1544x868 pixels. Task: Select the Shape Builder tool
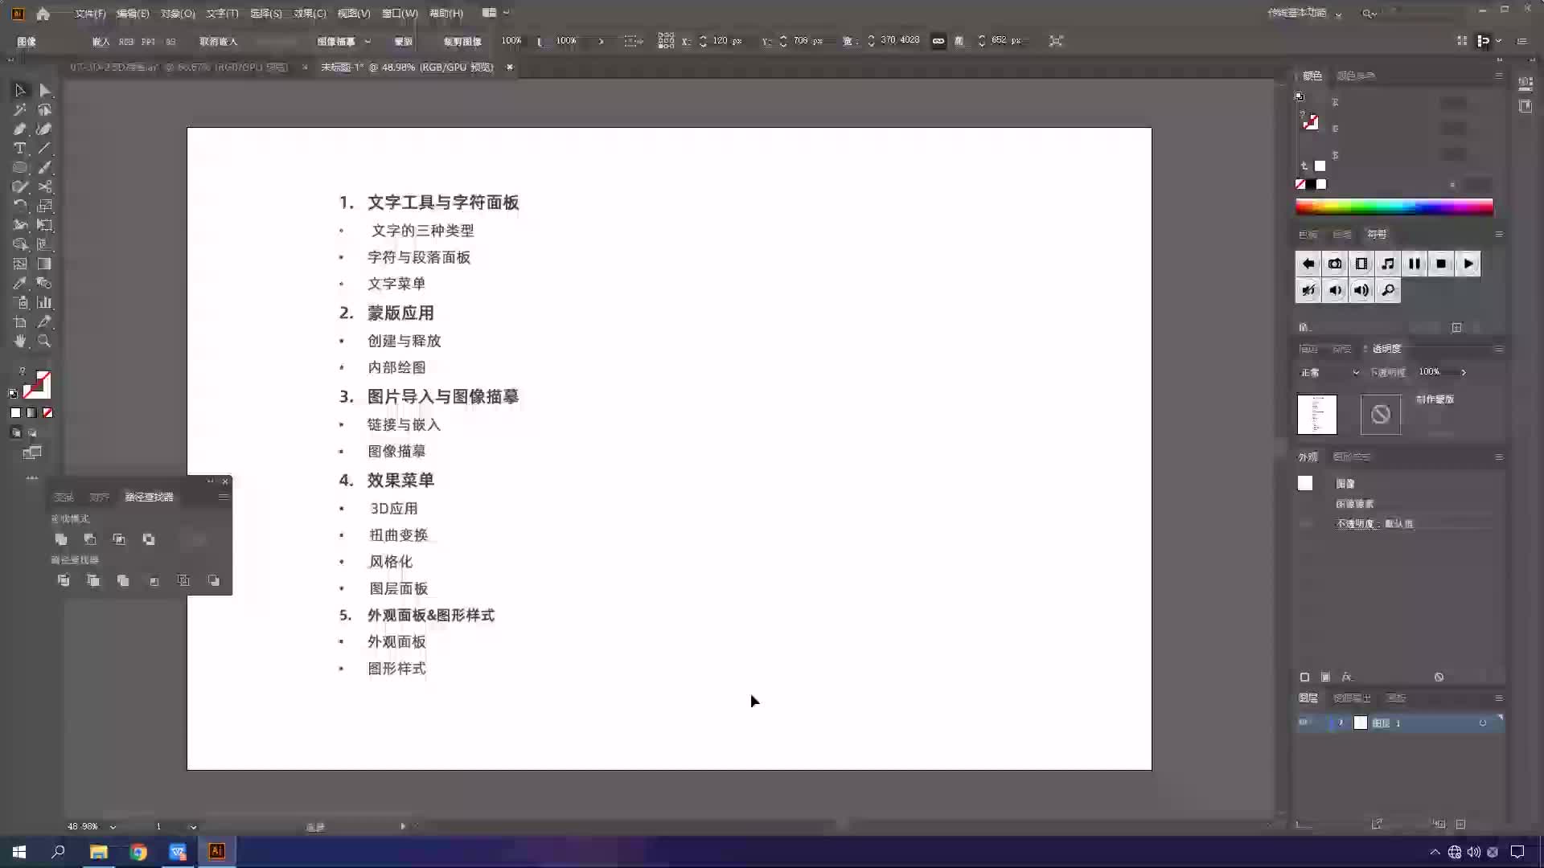pos(20,244)
